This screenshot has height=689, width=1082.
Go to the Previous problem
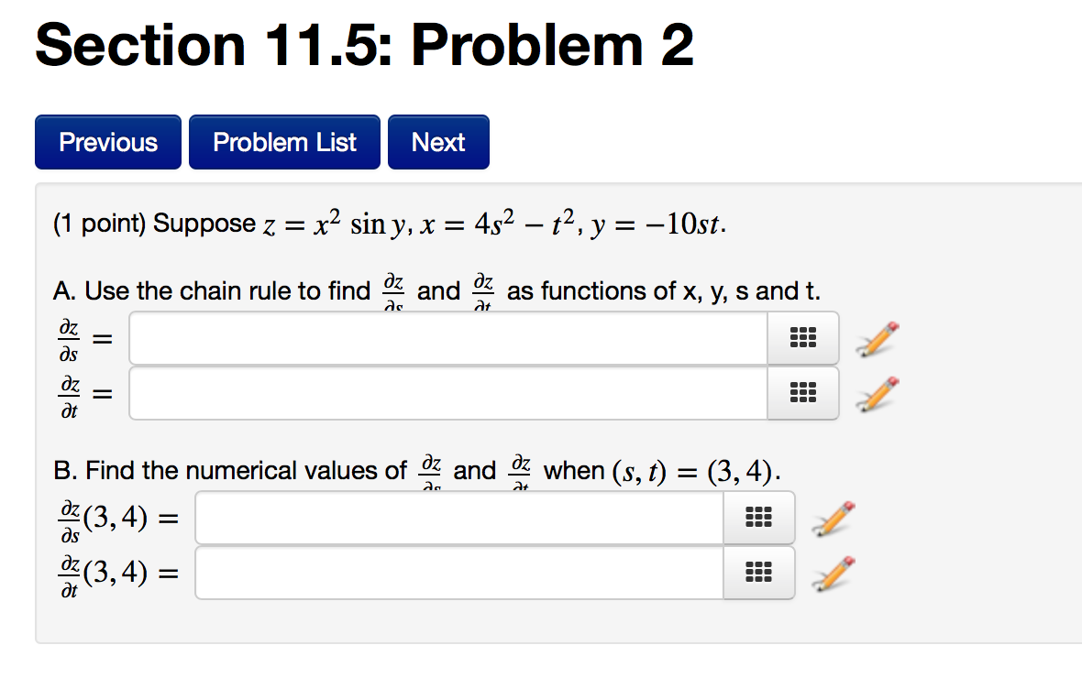point(107,141)
